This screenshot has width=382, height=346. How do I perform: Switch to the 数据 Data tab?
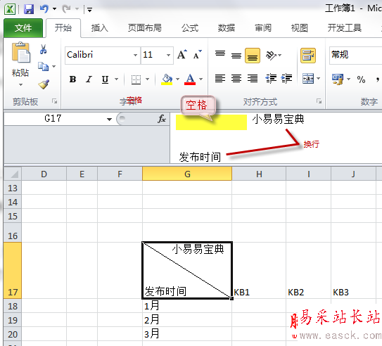pos(227,28)
